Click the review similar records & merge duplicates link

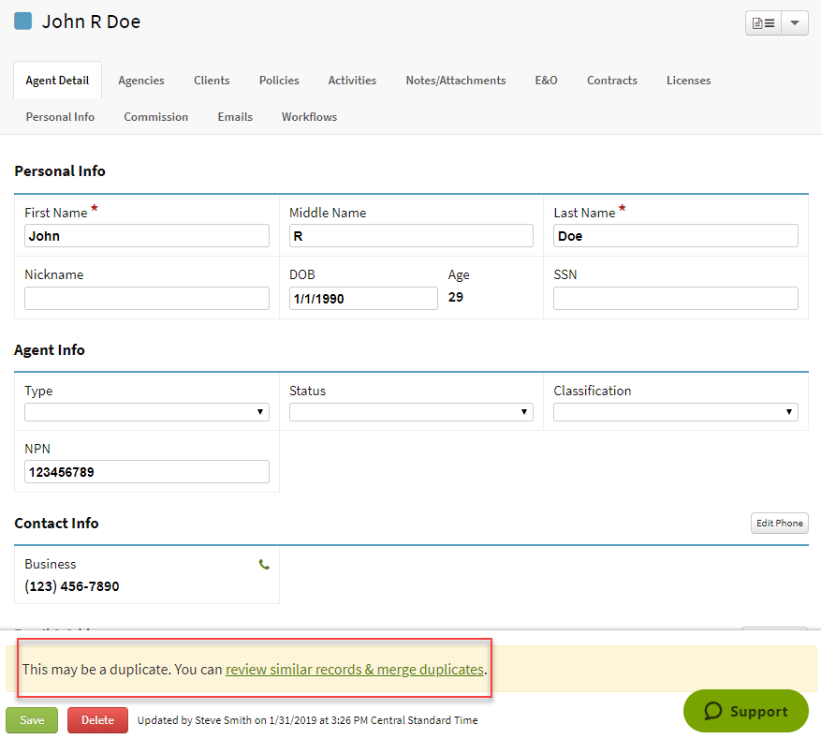pos(354,669)
